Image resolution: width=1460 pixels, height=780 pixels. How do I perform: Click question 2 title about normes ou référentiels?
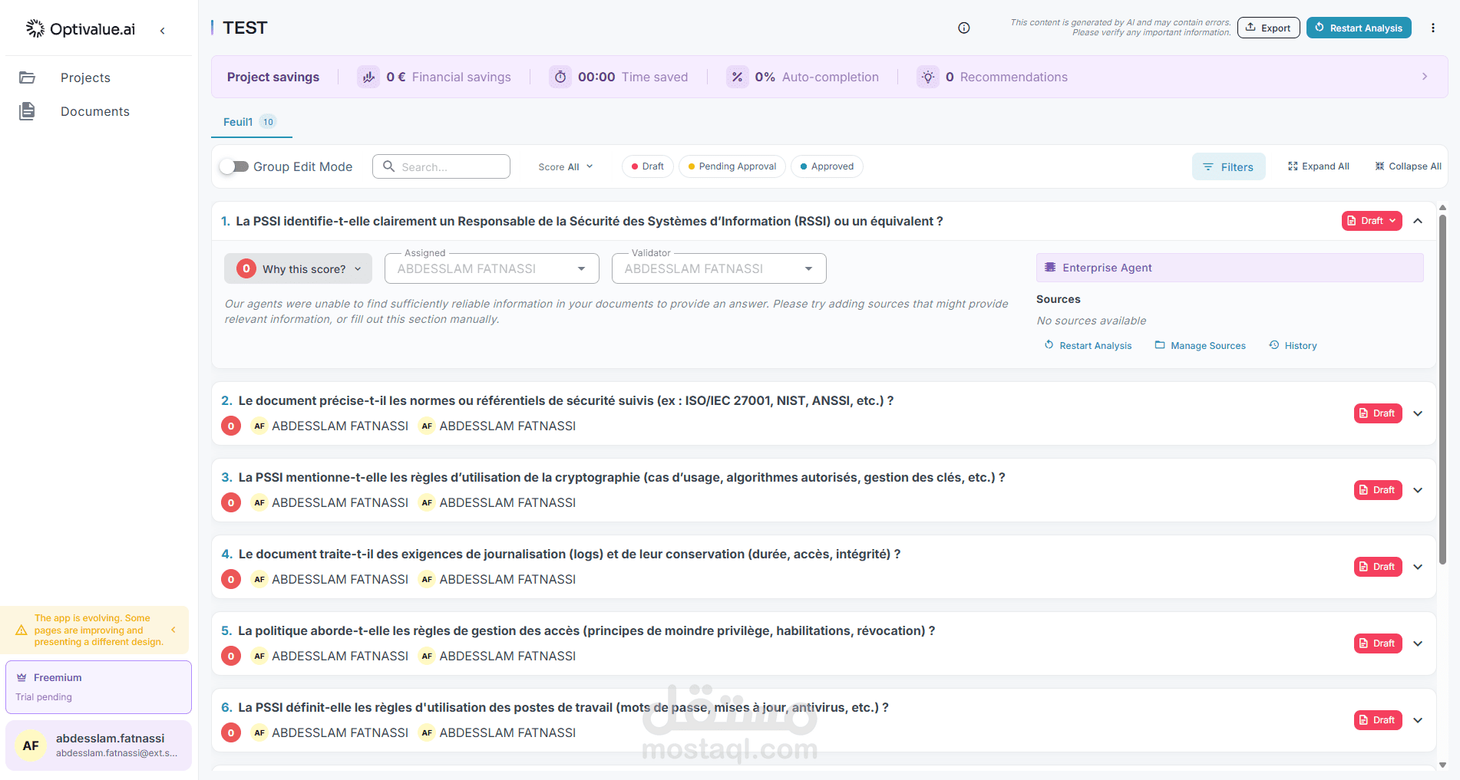pyautogui.click(x=566, y=400)
